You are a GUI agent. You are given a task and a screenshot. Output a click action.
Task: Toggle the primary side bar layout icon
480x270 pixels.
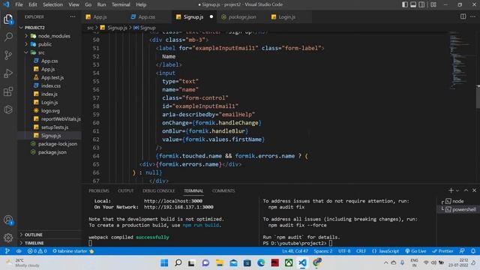405,4
